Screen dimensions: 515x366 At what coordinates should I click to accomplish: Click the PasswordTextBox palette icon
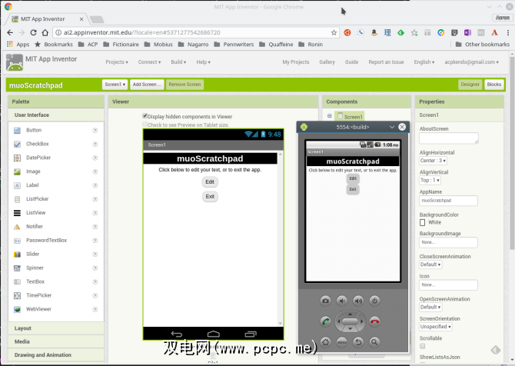click(x=17, y=241)
